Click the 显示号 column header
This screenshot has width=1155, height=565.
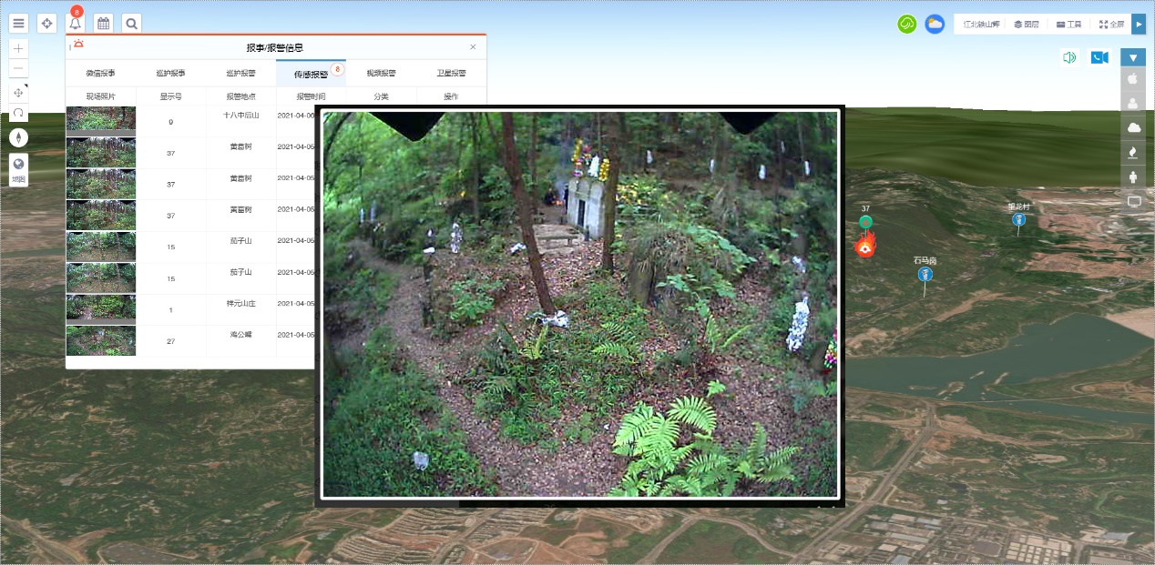[170, 96]
